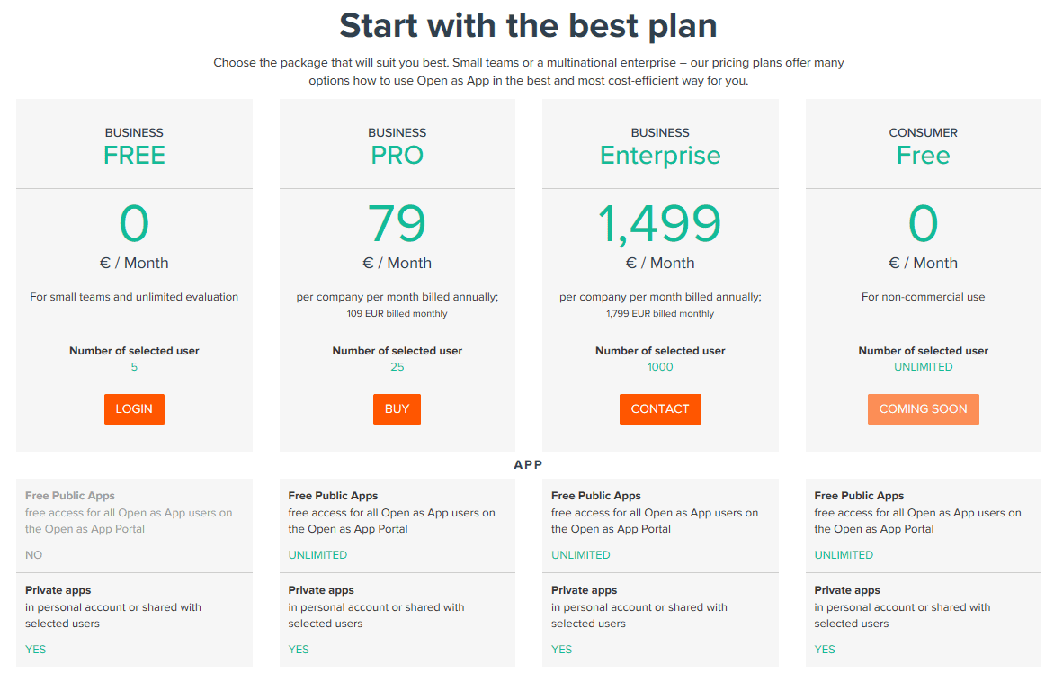Click the LOGIN button under Business Free
The image size is (1054, 673).
[134, 409]
